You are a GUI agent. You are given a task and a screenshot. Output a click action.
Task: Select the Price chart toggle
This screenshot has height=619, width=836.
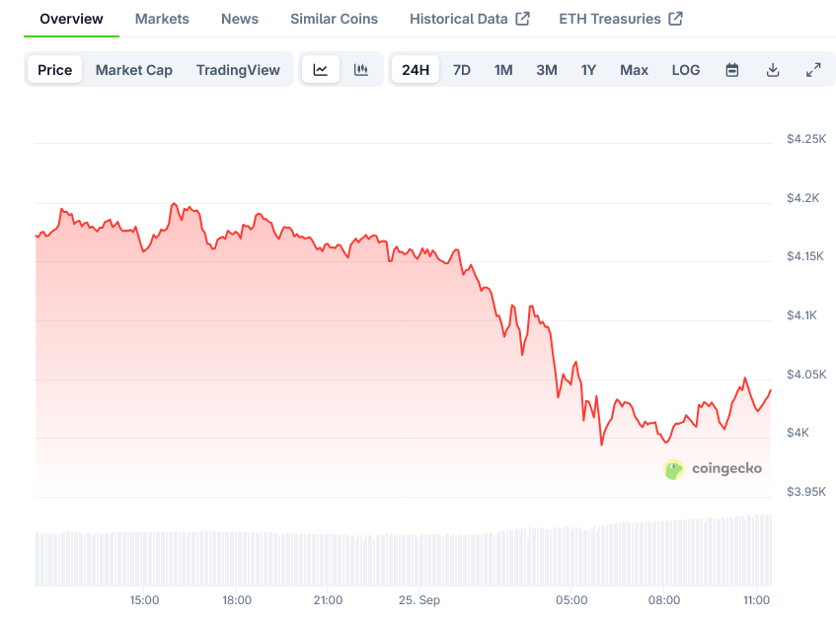click(55, 70)
